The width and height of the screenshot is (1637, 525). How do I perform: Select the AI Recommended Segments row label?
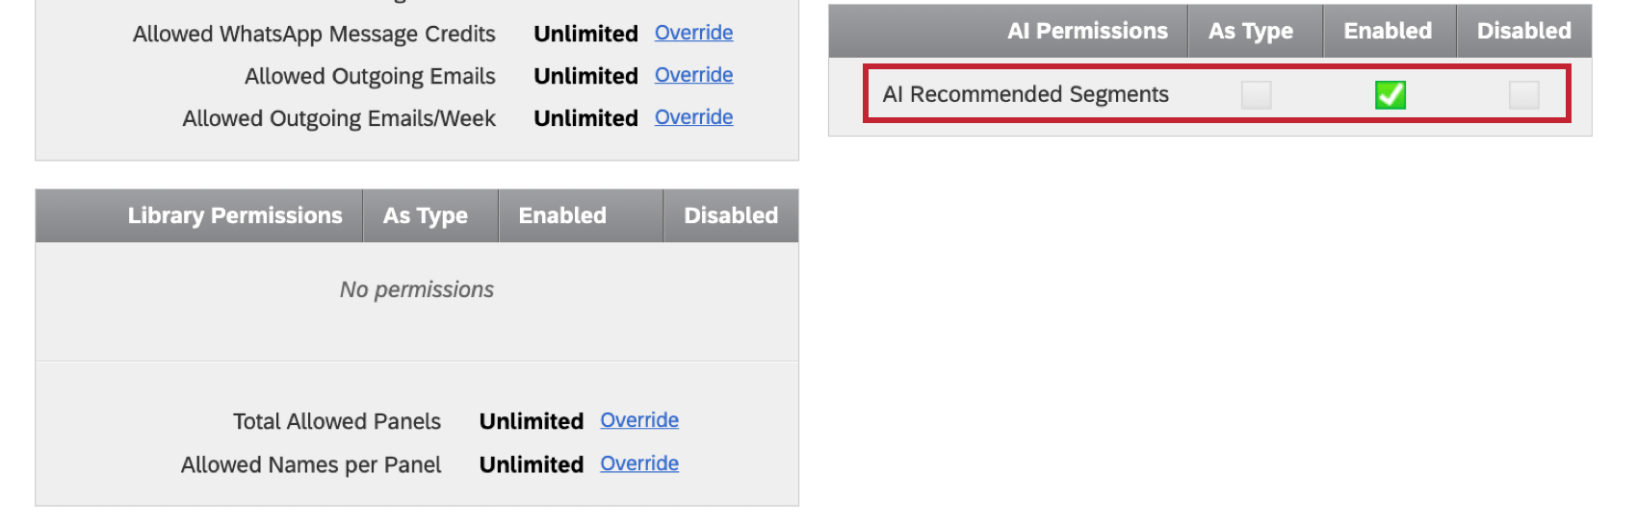(x=1026, y=94)
